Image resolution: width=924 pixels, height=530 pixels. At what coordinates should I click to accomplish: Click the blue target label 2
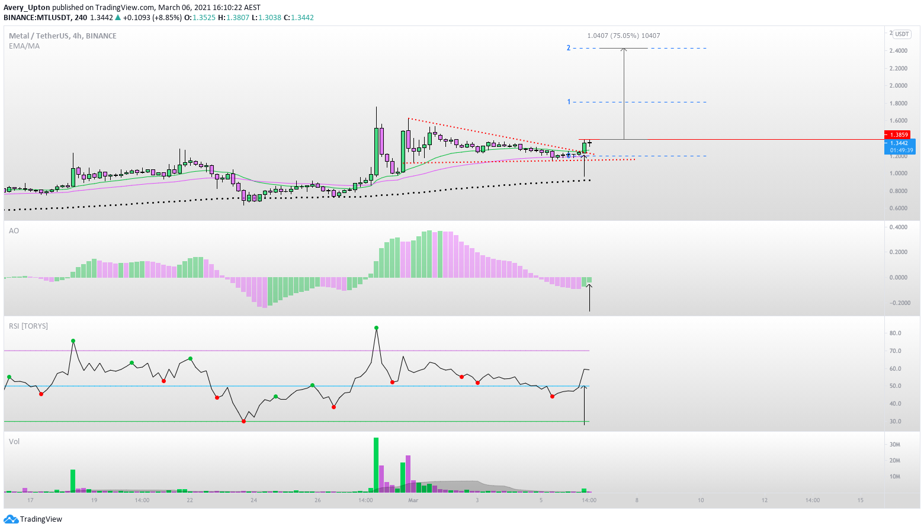click(569, 48)
